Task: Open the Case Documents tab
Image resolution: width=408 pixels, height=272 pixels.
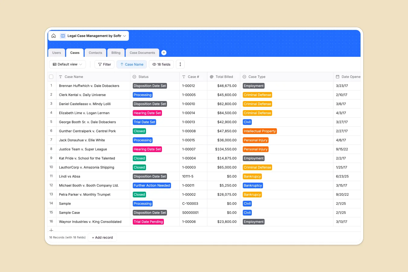Action: point(142,53)
